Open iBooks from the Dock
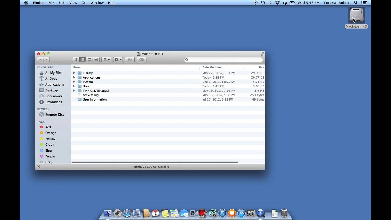This screenshot has height=220, width=391. (232, 213)
